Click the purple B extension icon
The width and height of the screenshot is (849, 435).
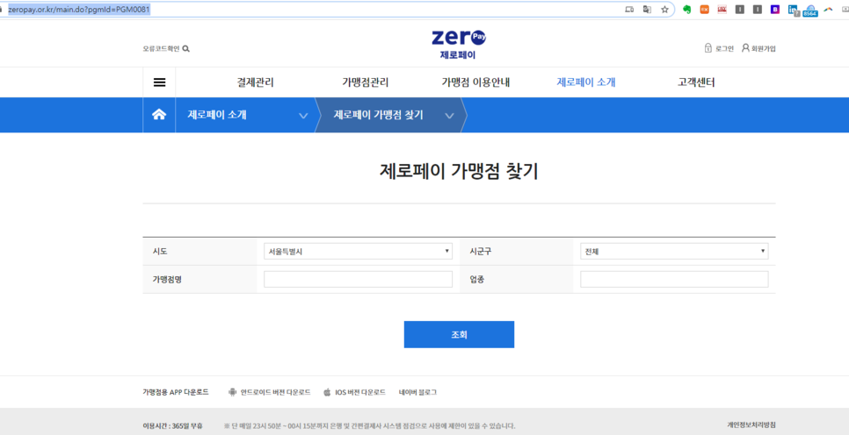coord(775,10)
